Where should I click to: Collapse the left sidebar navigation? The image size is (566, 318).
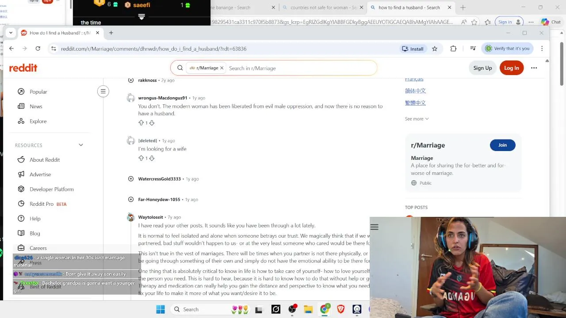(x=103, y=91)
